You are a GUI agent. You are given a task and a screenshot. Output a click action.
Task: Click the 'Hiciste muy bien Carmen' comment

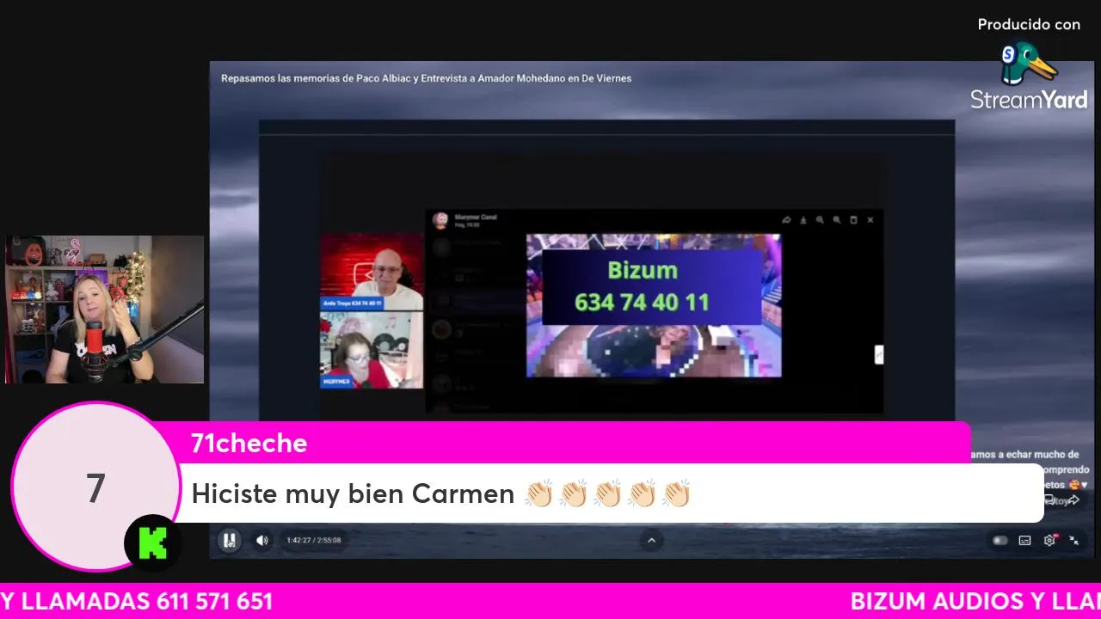tap(440, 493)
